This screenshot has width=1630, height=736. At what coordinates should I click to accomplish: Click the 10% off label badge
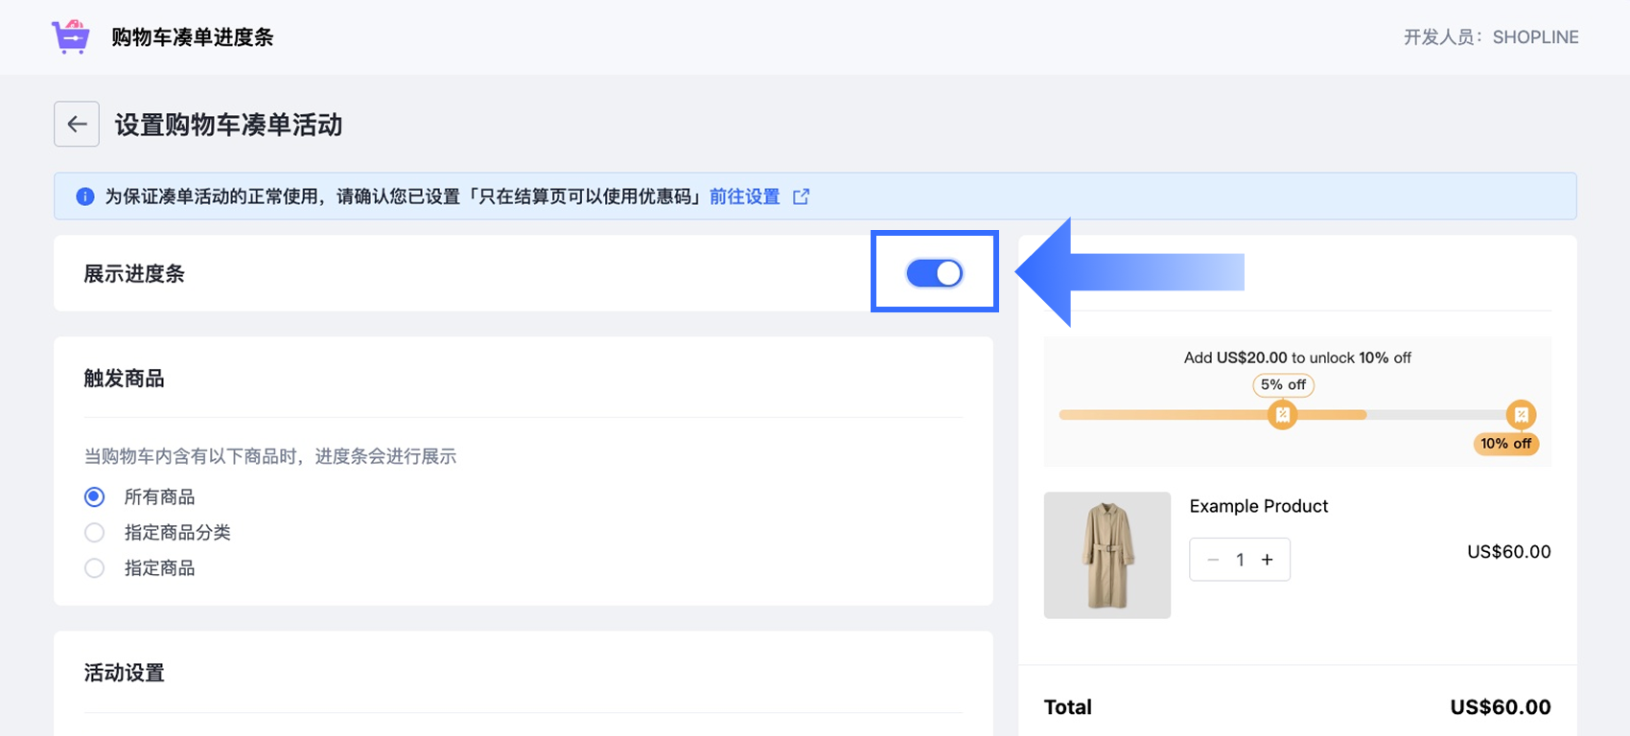click(x=1505, y=444)
